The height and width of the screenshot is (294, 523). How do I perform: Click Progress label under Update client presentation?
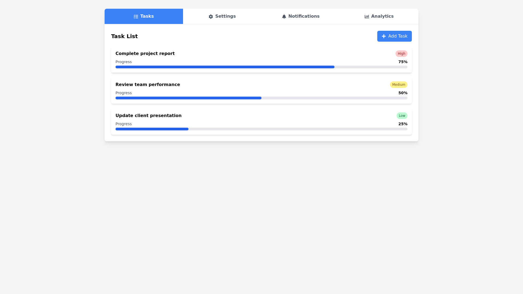[124, 124]
